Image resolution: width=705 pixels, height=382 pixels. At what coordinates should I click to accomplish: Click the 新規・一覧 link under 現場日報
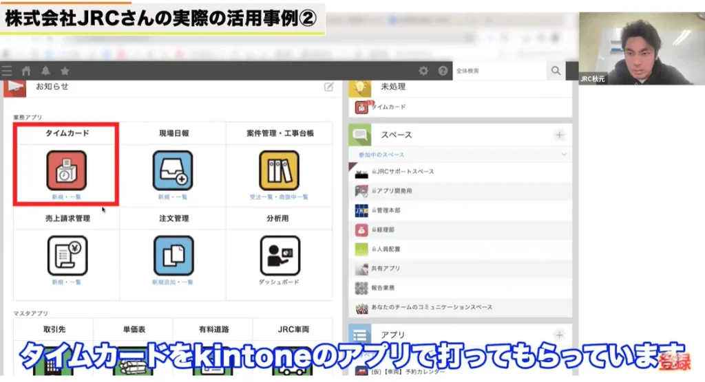click(173, 197)
